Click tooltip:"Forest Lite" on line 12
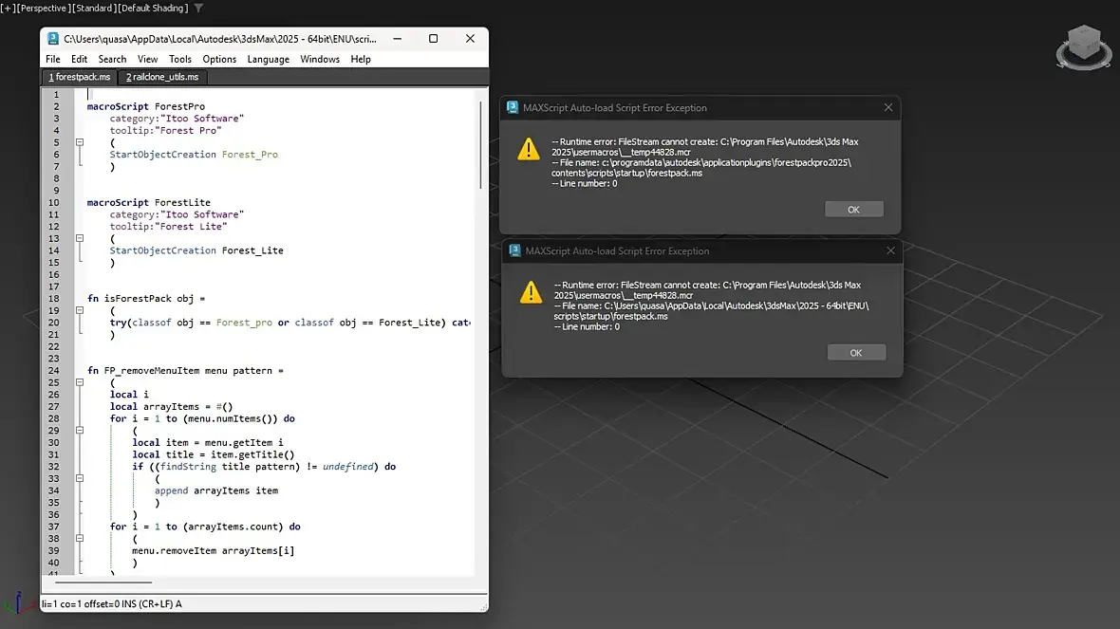This screenshot has height=629, width=1120. 168,227
